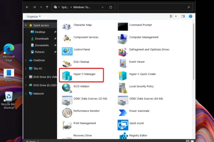This screenshot has width=214, height=142.
Task: Open recent locations dropdown arrow
Action: pos(41,7)
